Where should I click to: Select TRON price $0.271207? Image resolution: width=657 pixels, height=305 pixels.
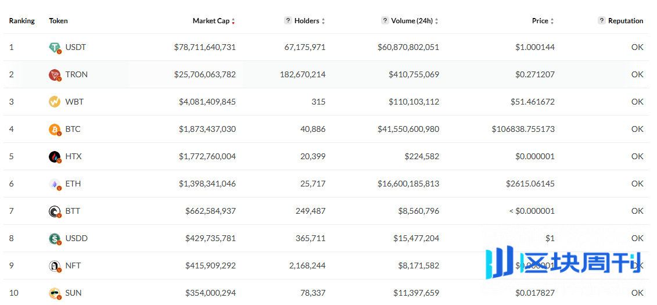pos(535,74)
